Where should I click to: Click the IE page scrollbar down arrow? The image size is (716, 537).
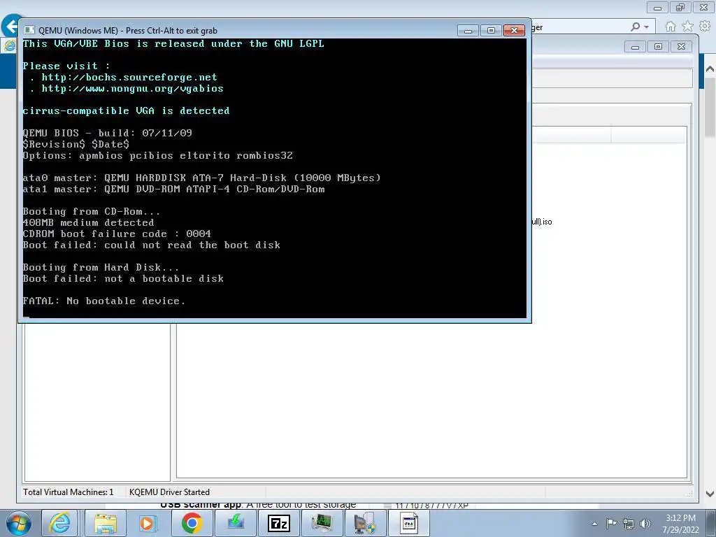click(710, 494)
